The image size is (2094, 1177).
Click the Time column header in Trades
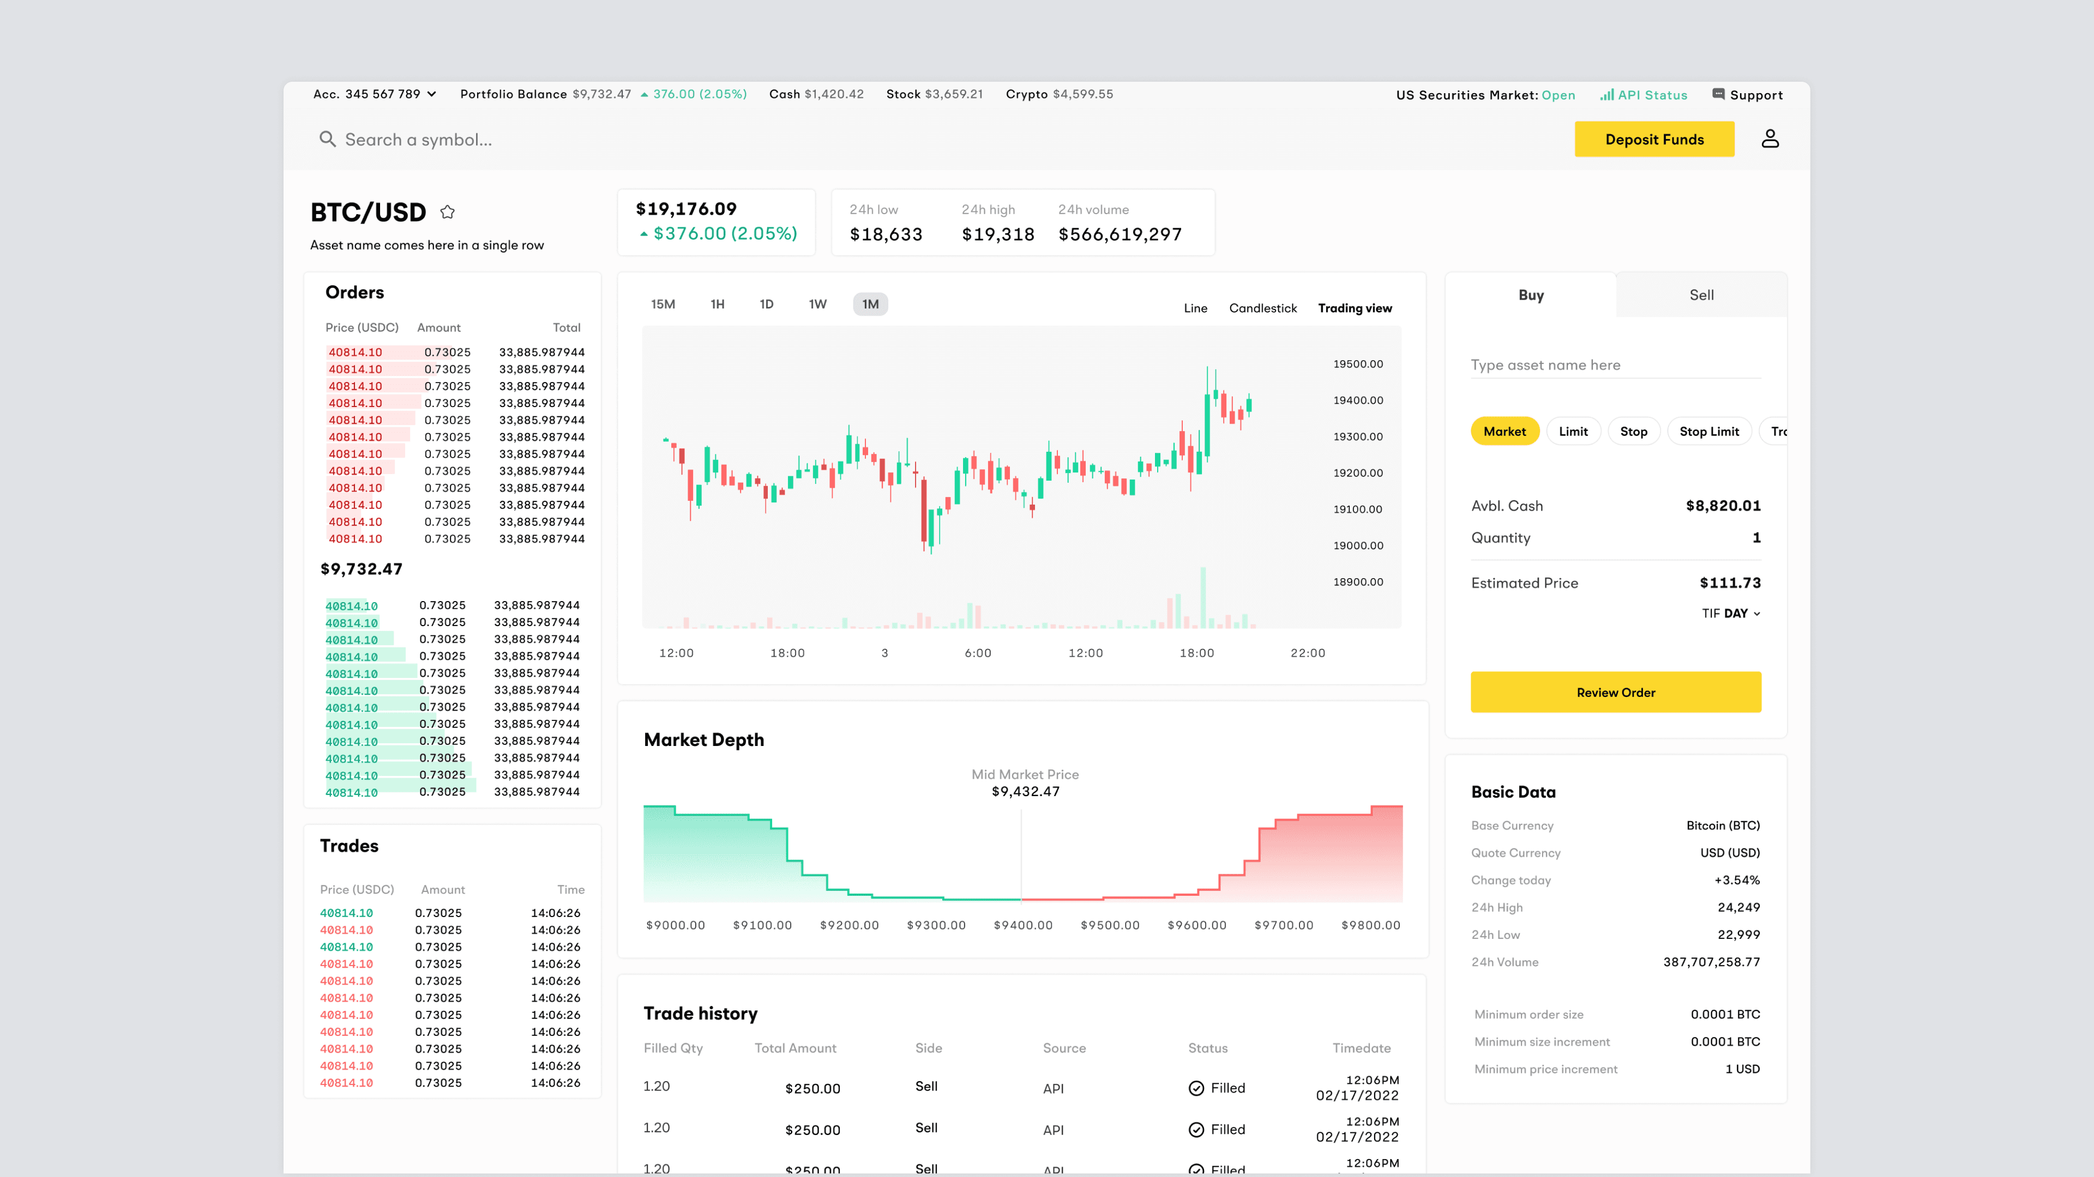(570, 889)
